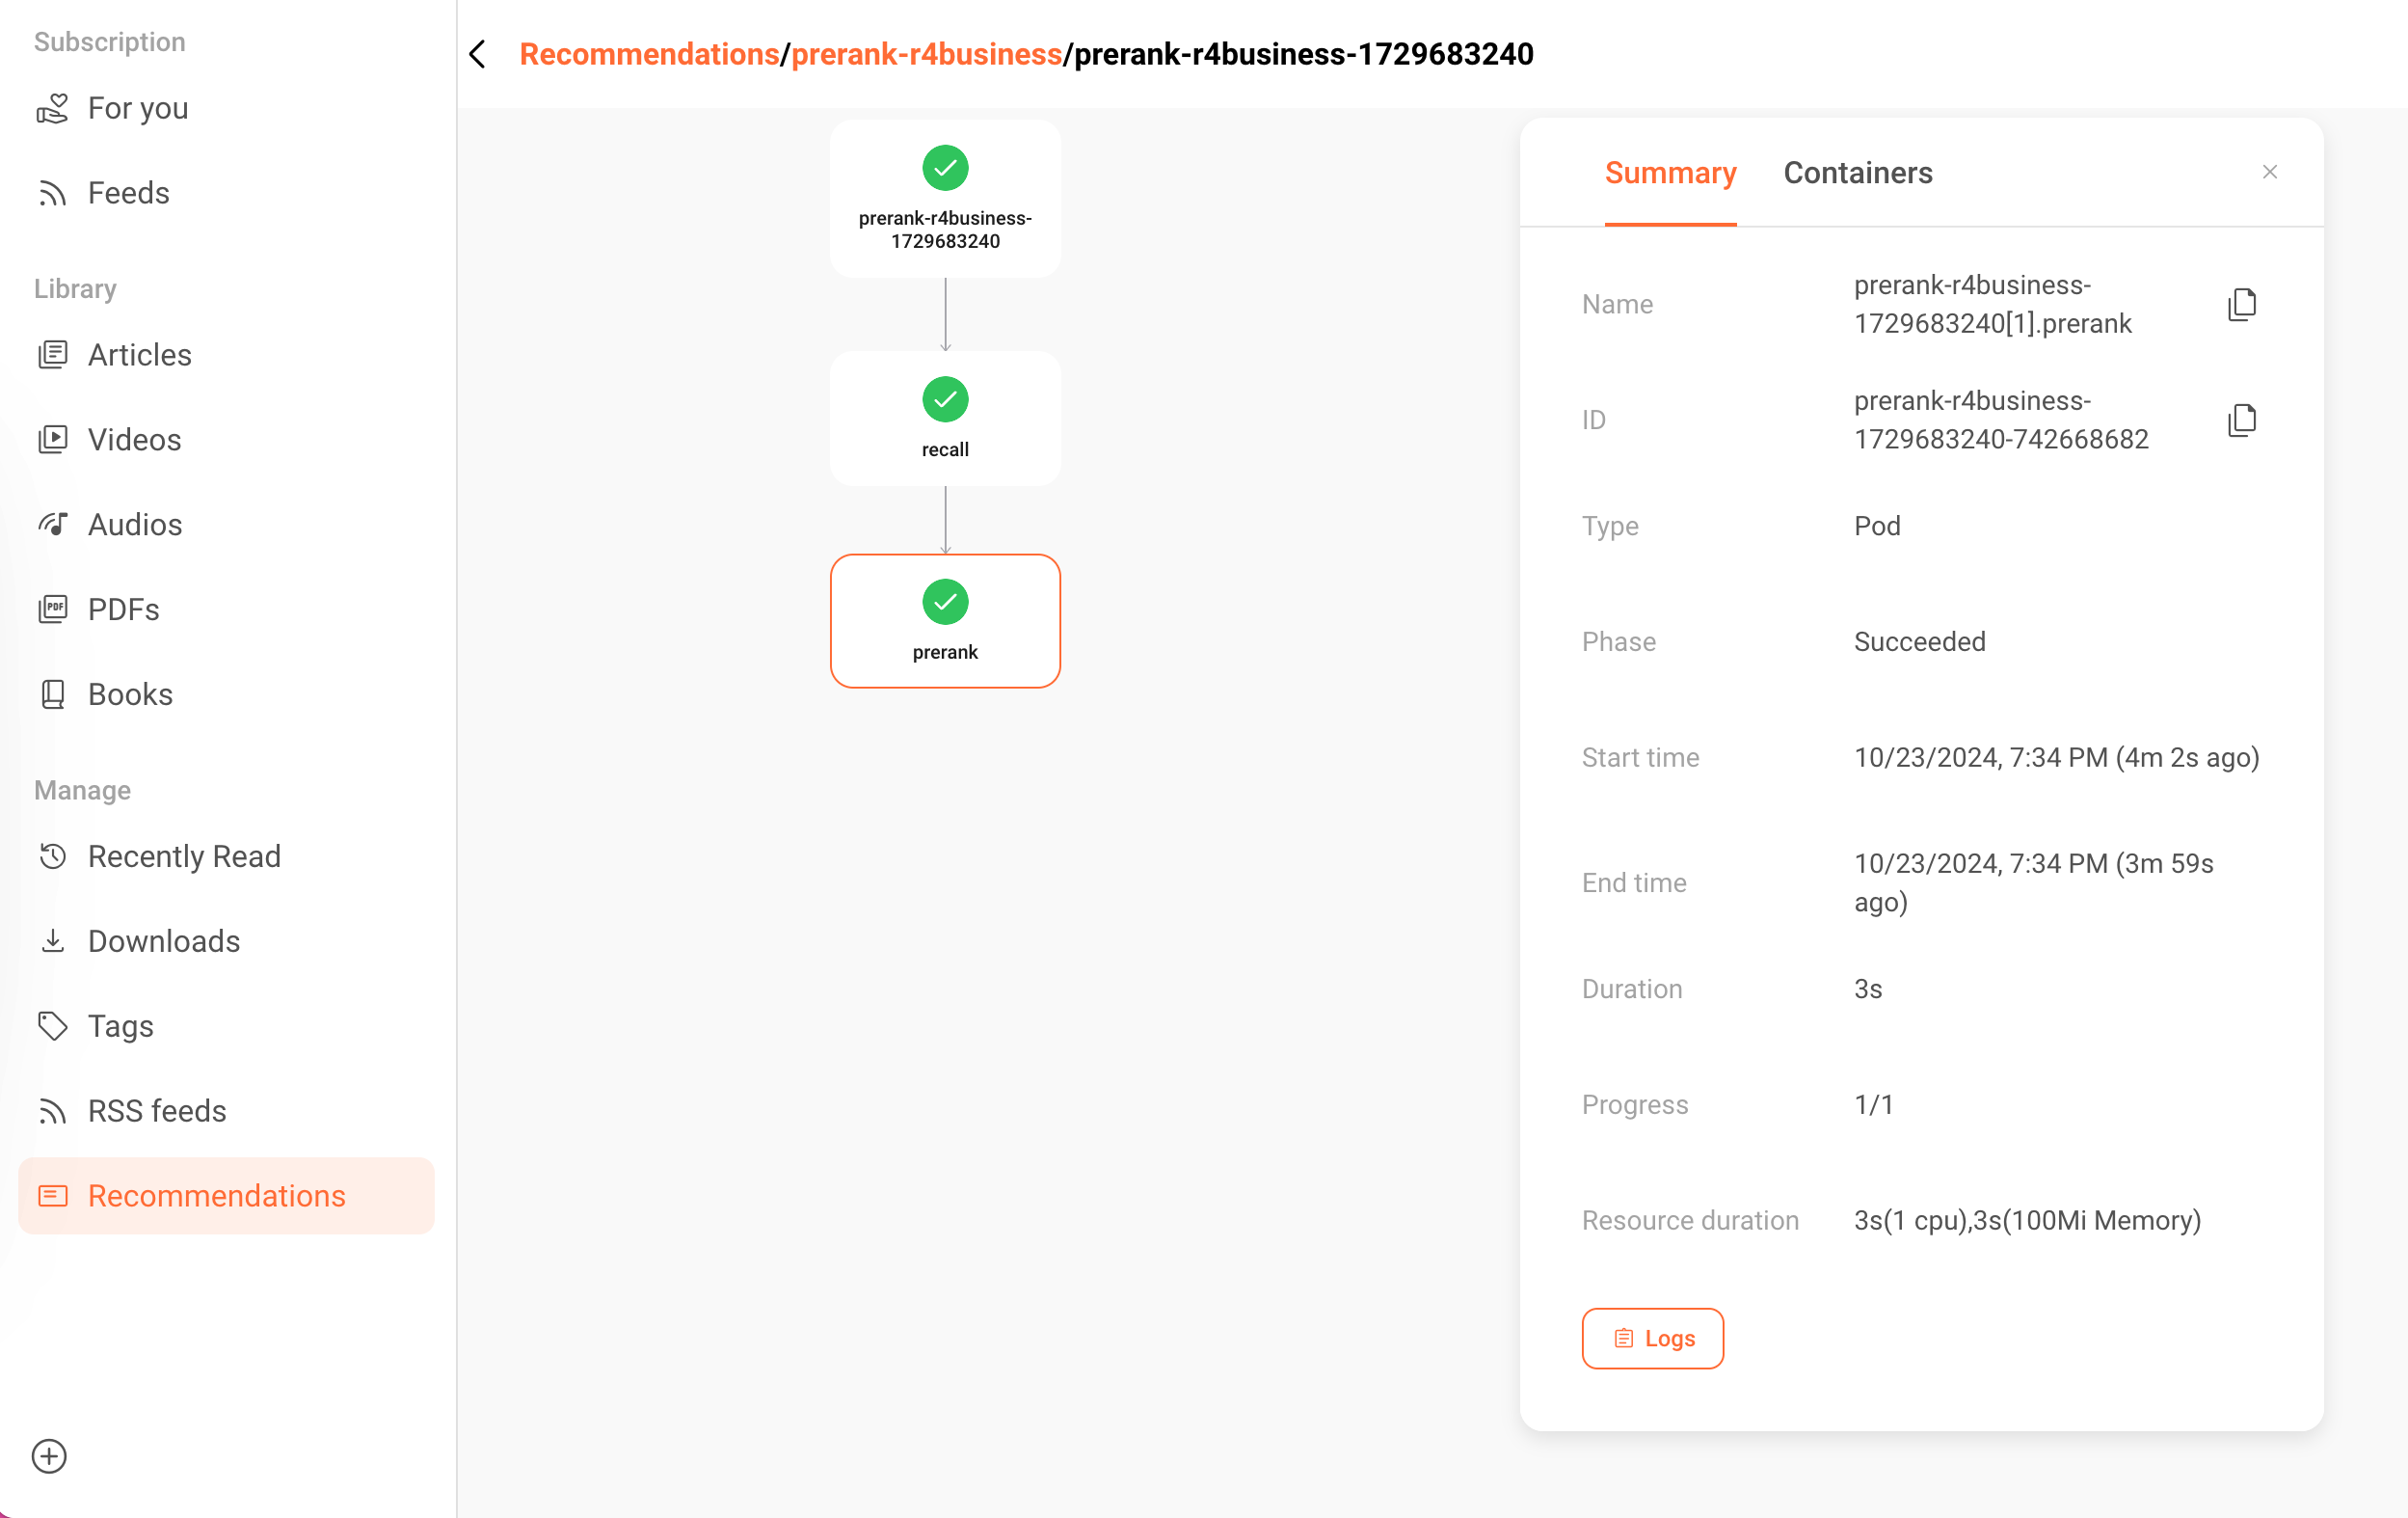
Task: Select the Recommendations menu item
Action: point(226,1195)
